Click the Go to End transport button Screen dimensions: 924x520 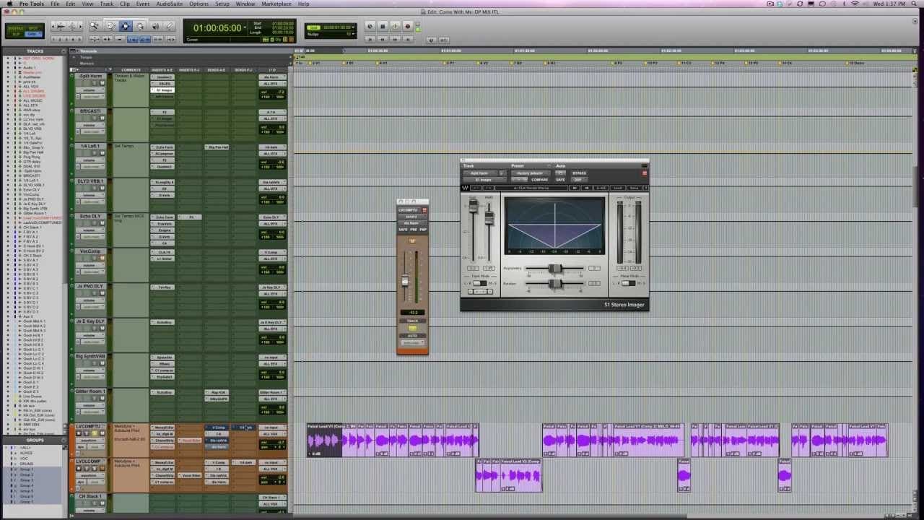coord(408,39)
